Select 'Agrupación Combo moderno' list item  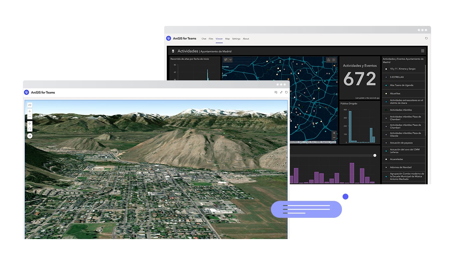[403, 176]
